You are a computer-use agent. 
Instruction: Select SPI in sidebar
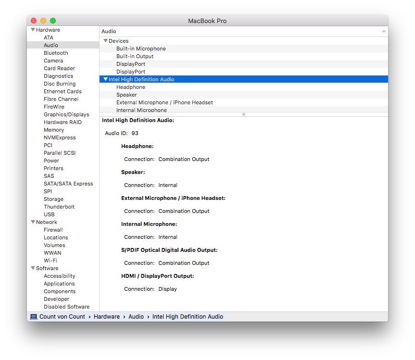click(x=48, y=191)
